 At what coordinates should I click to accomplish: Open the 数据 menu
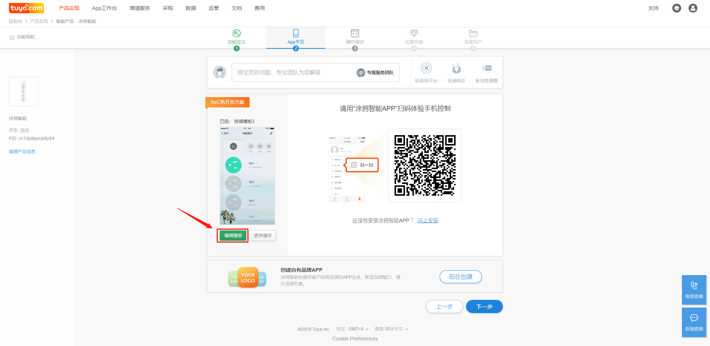coord(191,8)
